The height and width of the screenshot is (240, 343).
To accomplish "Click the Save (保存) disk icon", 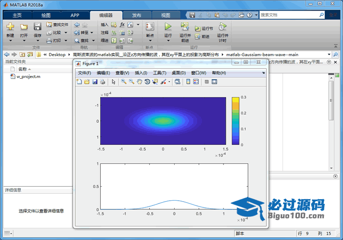I will [37, 26].
